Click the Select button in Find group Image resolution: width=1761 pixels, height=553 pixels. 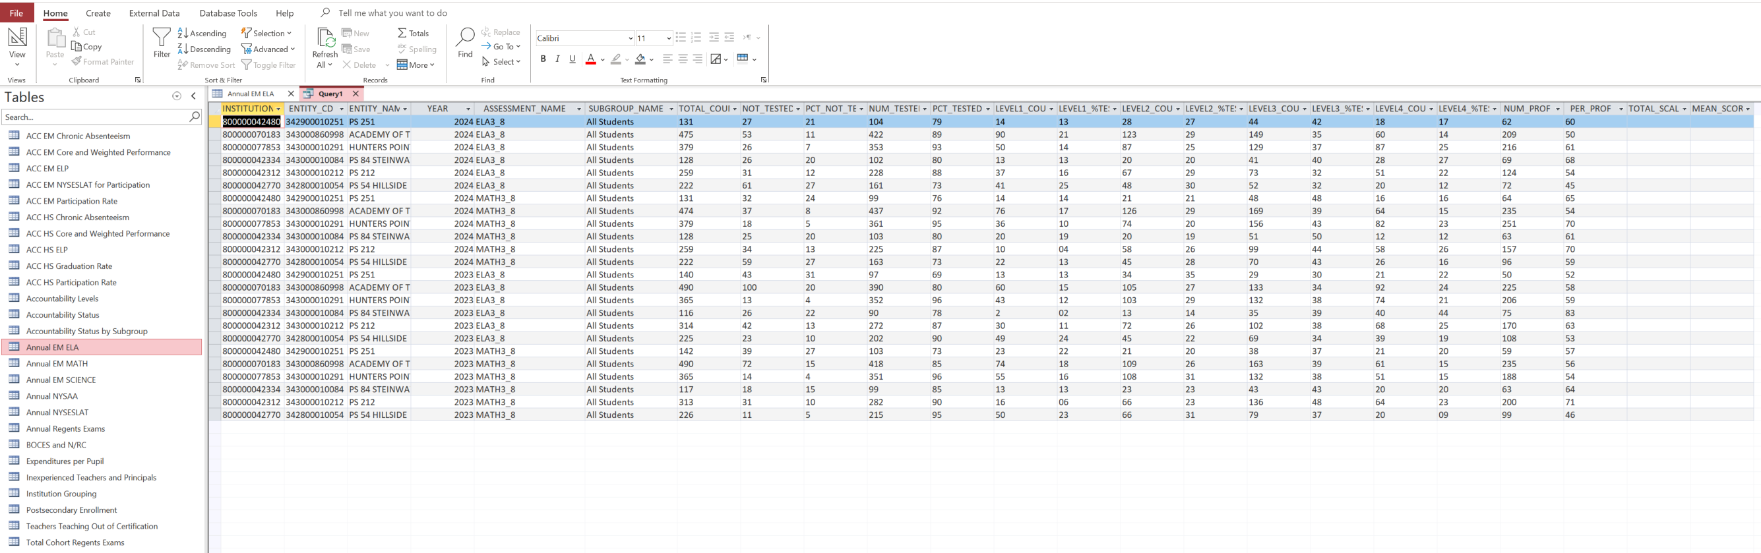tap(501, 61)
